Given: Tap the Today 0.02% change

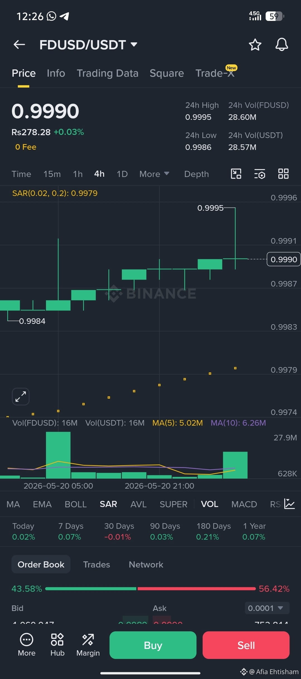Looking at the screenshot, I should (x=23, y=531).
